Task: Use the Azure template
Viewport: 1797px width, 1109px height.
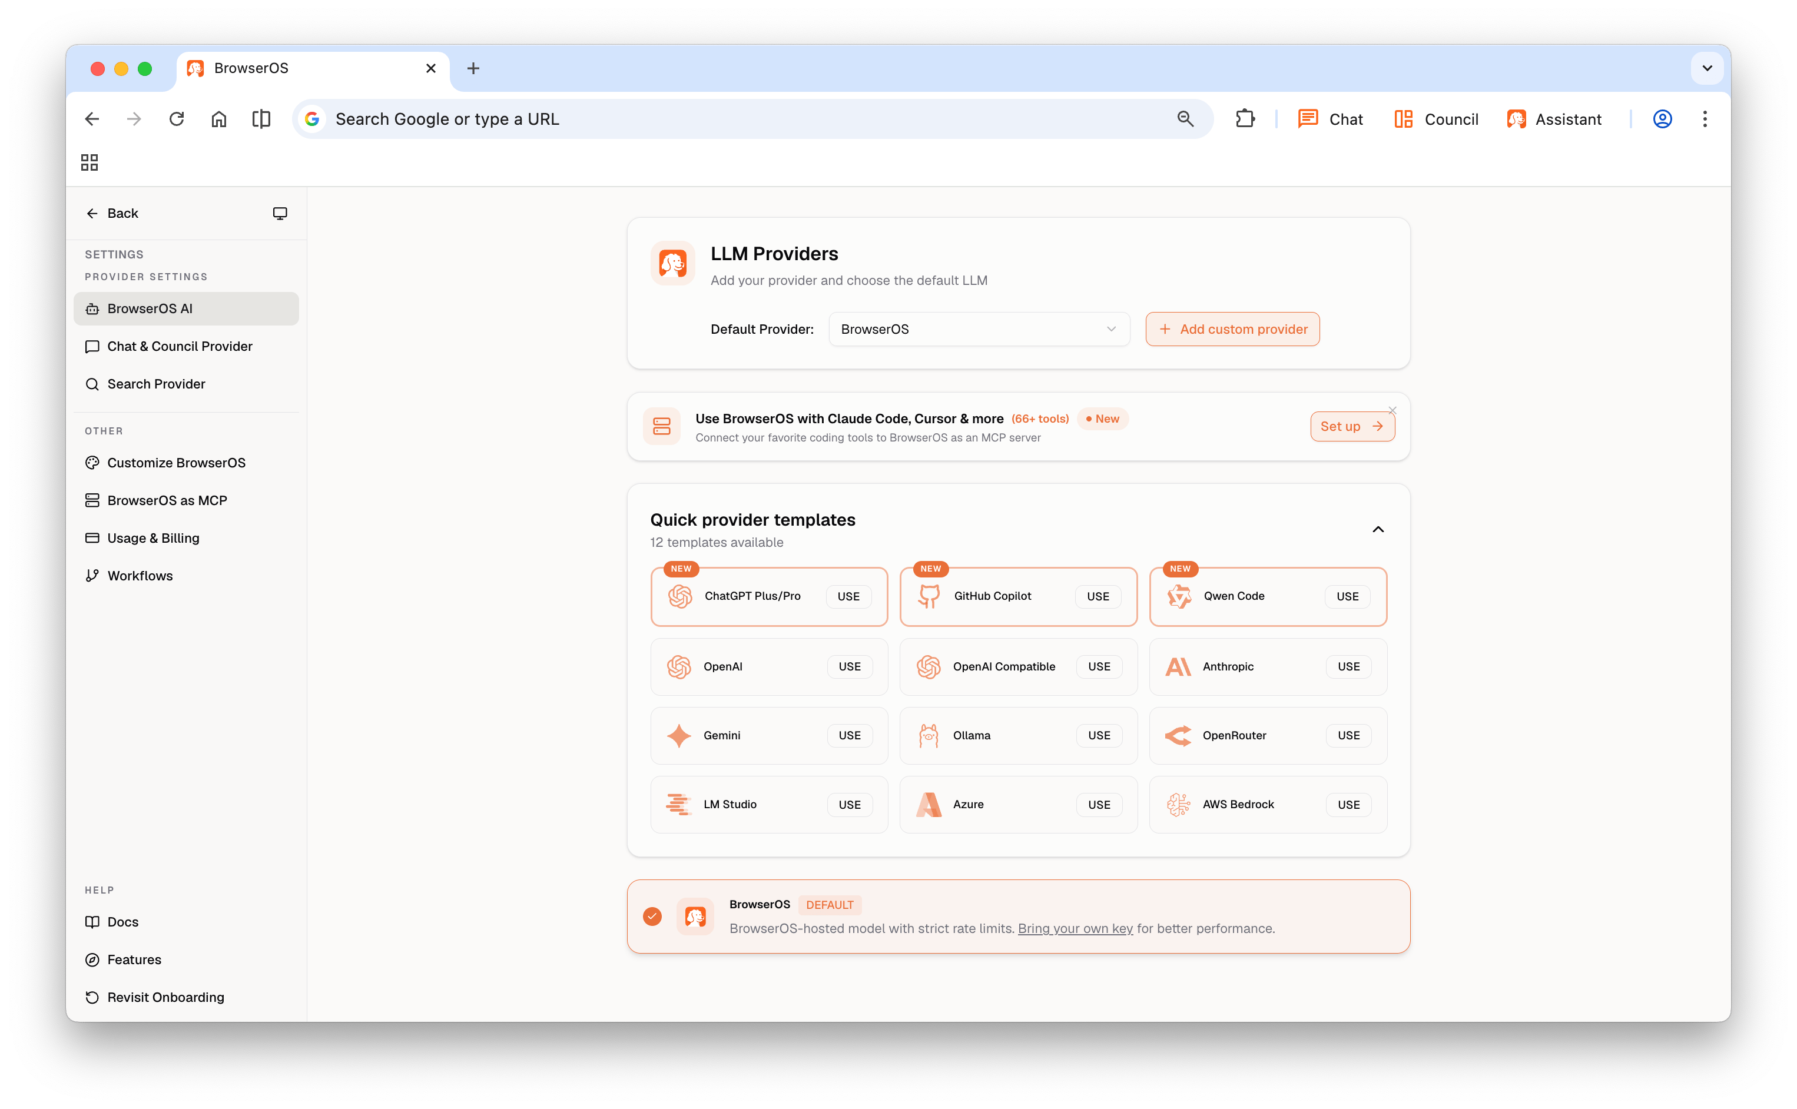Action: pos(1099,805)
